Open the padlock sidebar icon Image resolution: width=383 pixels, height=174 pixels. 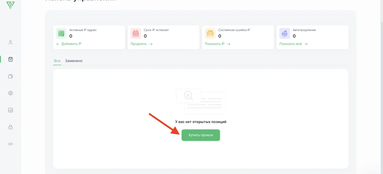10,127
